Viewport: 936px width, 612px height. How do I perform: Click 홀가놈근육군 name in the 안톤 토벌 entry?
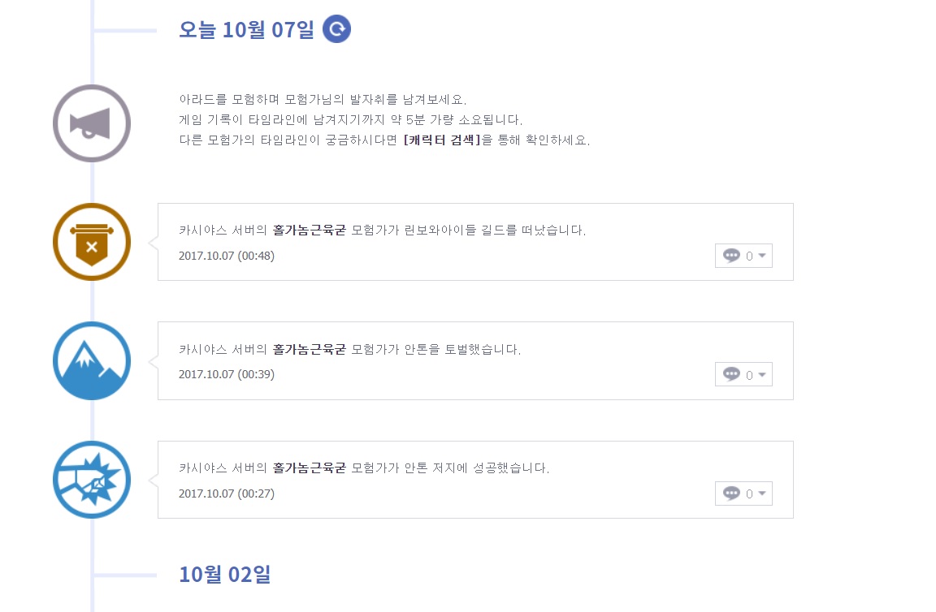click(310, 350)
